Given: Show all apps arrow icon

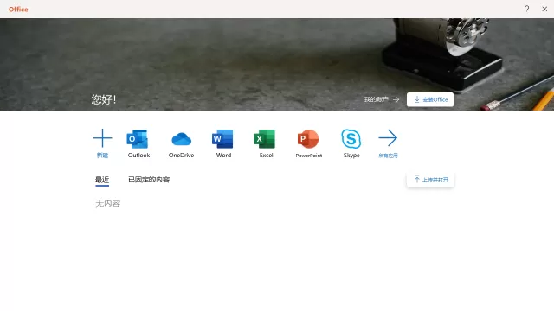Looking at the screenshot, I should tap(388, 138).
